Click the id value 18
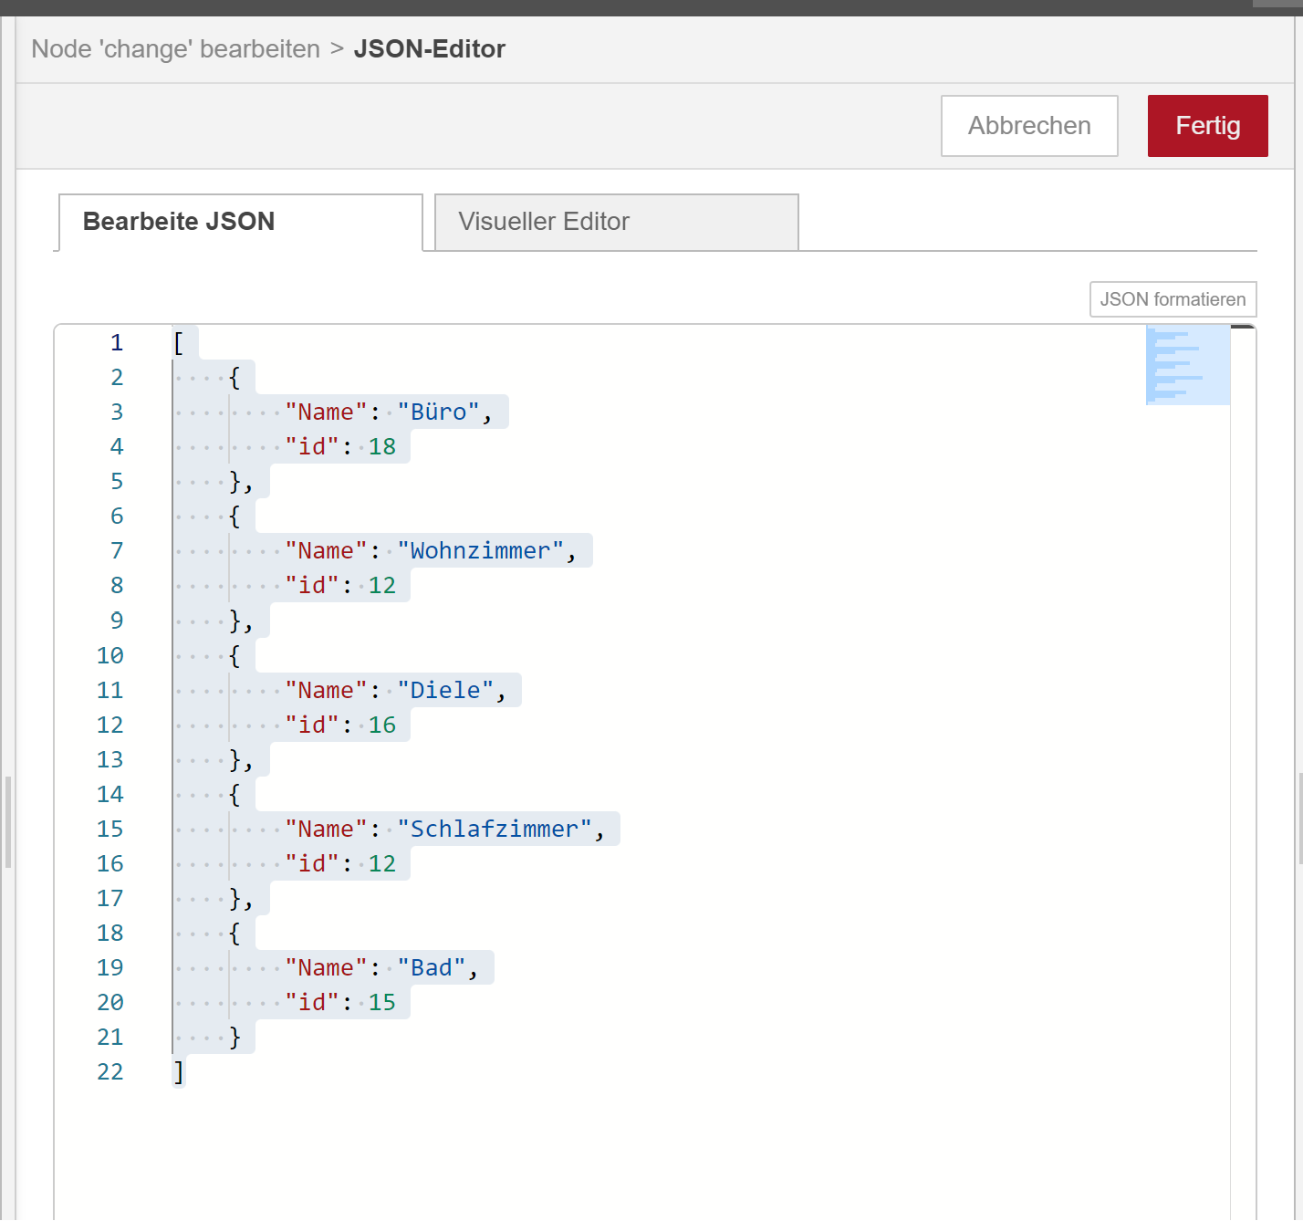Viewport: 1303px width, 1221px height. (382, 447)
